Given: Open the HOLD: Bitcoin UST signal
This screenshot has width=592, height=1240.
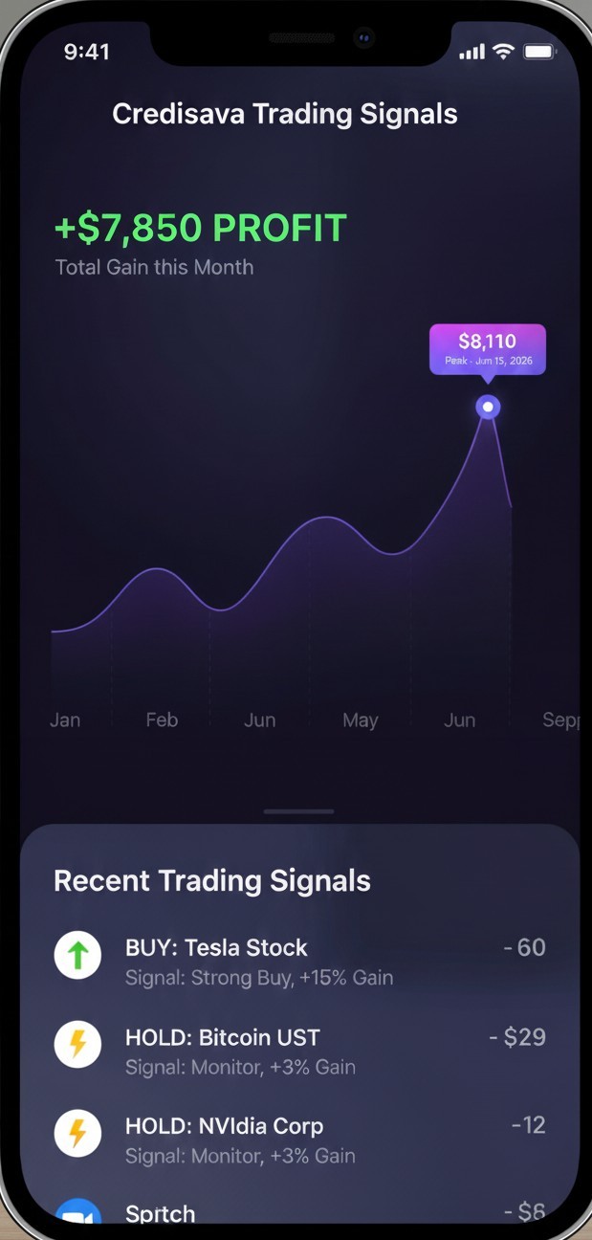Looking at the screenshot, I should click(223, 1037).
